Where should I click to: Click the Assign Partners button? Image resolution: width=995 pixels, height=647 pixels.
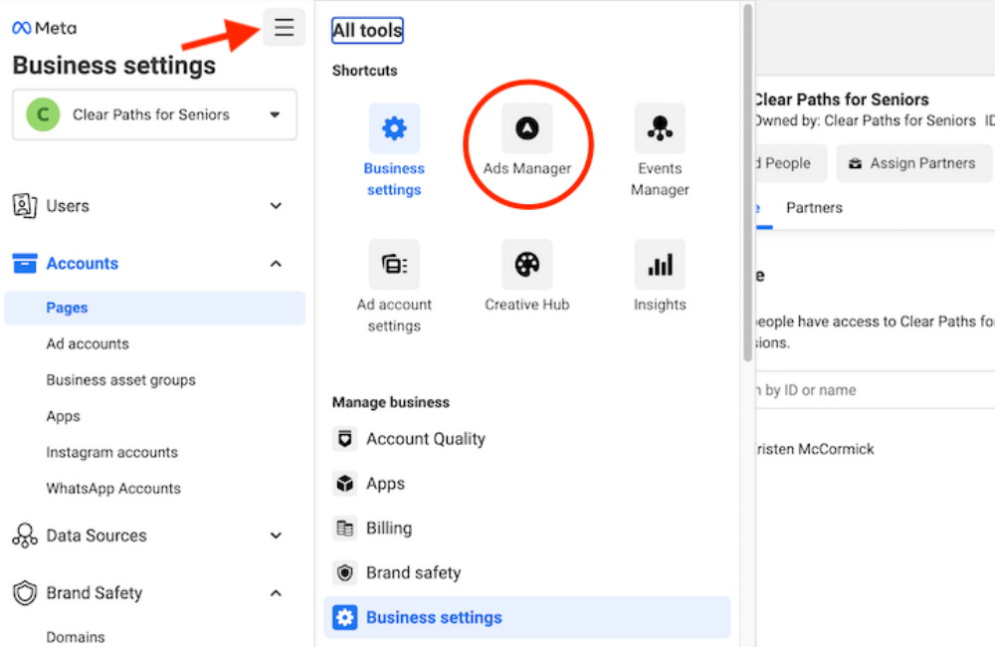click(913, 163)
